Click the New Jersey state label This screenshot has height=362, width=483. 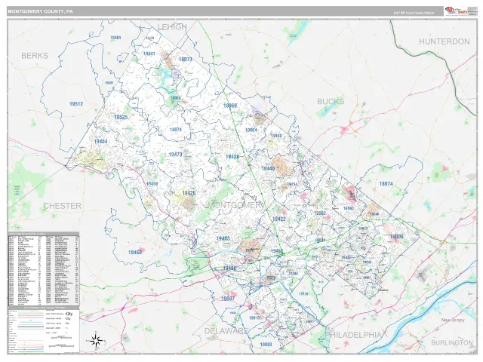tap(453, 321)
